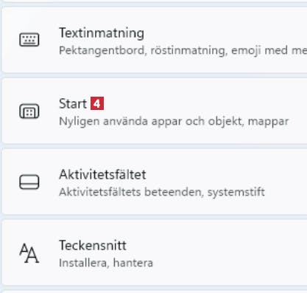Click the word systemstift in description

[x=236, y=192]
